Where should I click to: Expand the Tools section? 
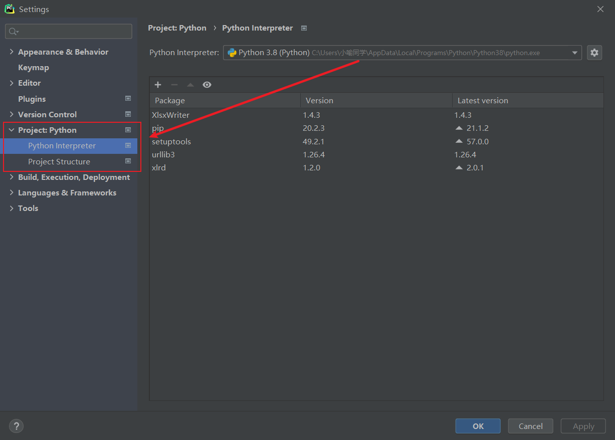pyautogui.click(x=12, y=208)
